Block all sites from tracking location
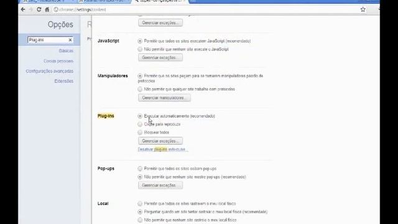This screenshot has height=224, width=398. click(x=140, y=220)
